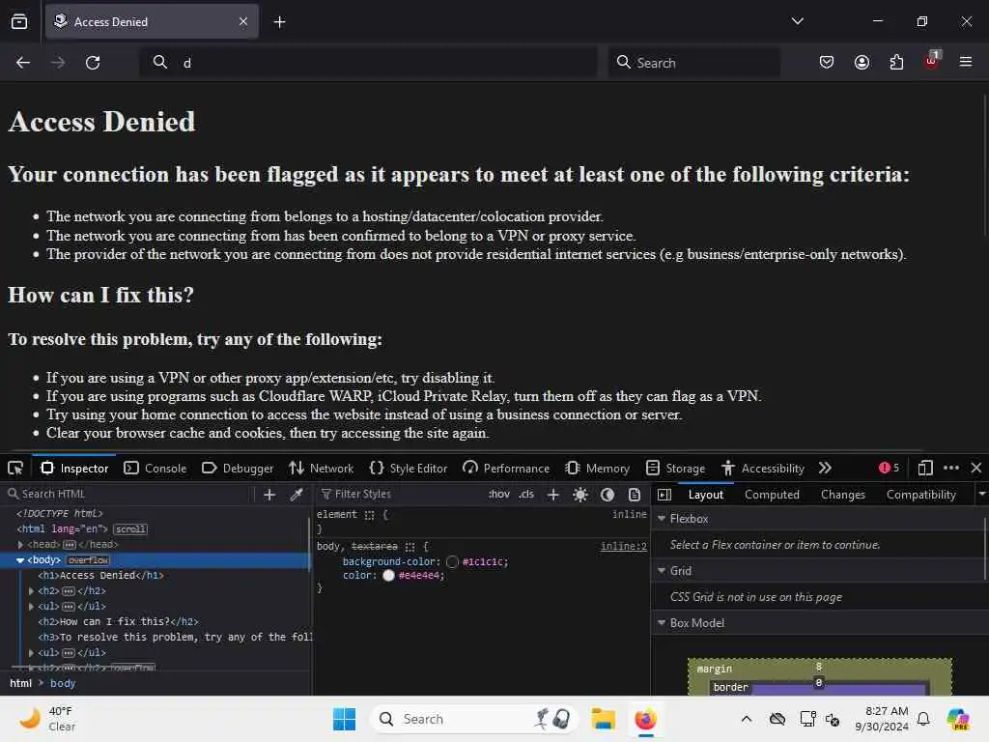The image size is (989, 742).
Task: Toggle light color scheme simulation
Action: 580,495
